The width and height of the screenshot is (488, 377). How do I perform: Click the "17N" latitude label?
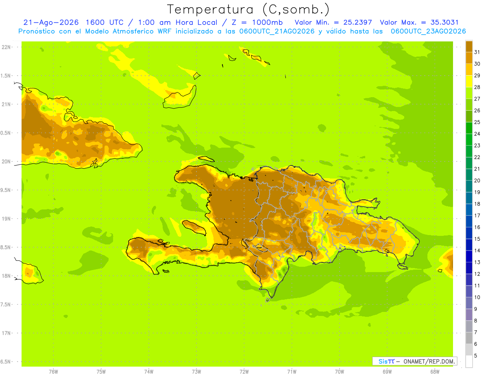tap(6, 333)
